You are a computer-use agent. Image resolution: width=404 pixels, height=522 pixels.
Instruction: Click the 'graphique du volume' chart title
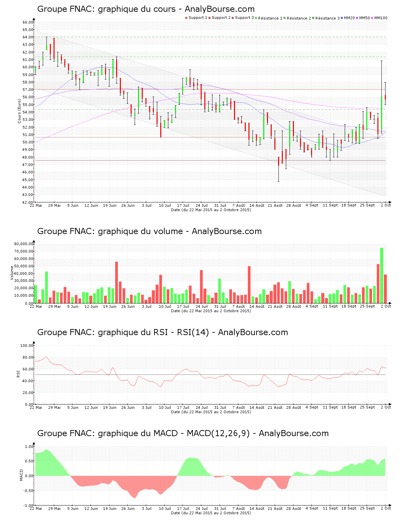149,231
